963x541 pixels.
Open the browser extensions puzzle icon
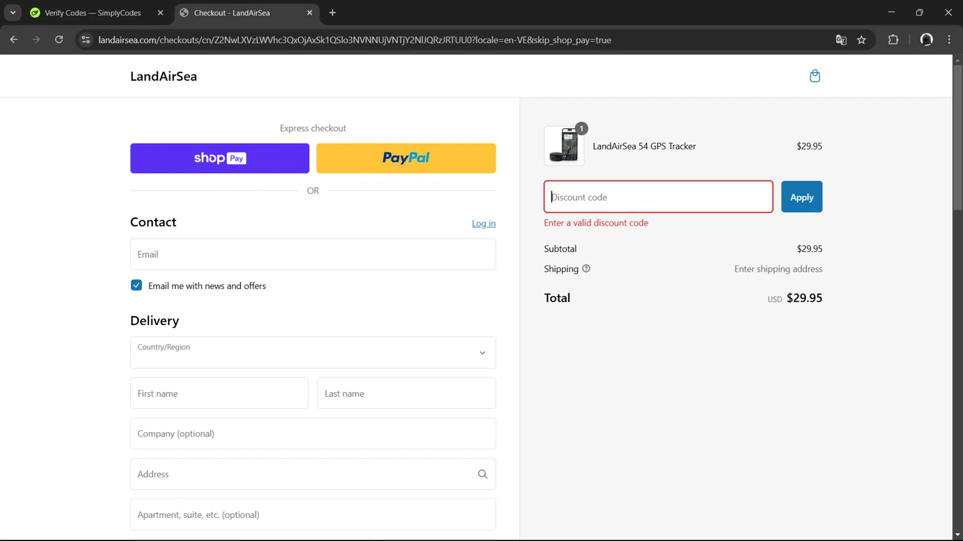[893, 40]
